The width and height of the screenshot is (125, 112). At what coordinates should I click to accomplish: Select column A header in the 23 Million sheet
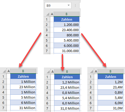(x=9, y=71)
